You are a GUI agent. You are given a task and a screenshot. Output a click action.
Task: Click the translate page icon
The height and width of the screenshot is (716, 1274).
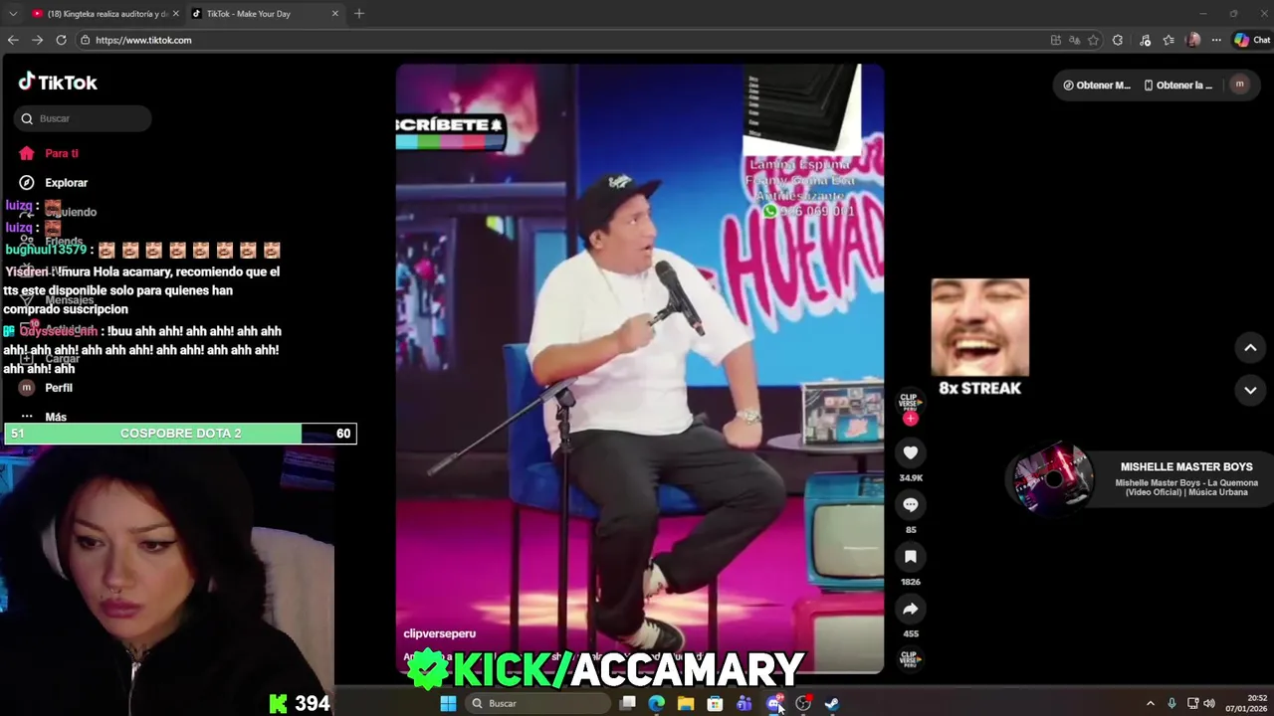coord(1075,40)
